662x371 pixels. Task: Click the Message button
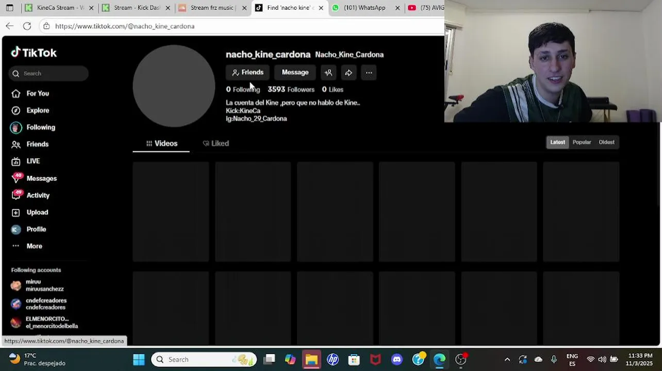295,73
